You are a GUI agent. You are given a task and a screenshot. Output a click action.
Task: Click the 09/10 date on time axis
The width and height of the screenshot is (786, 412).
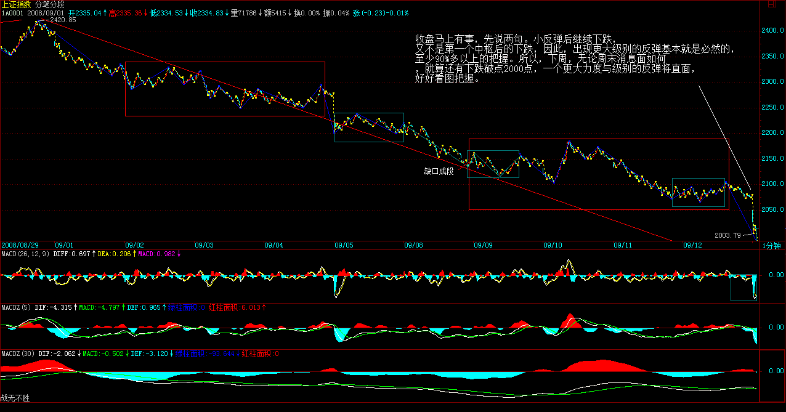(x=553, y=245)
